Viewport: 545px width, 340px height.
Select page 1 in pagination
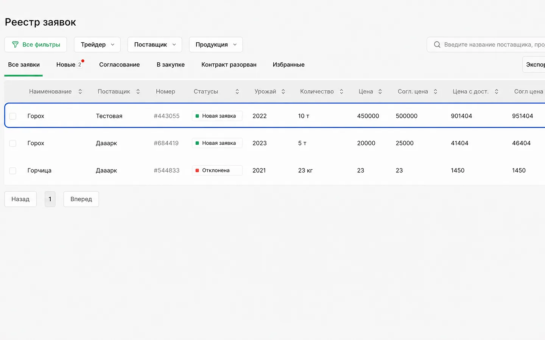pyautogui.click(x=50, y=199)
